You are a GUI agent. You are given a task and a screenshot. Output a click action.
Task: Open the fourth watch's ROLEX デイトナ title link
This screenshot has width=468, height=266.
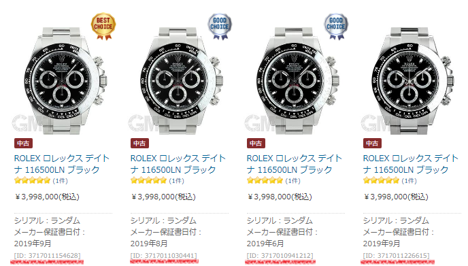click(410, 164)
